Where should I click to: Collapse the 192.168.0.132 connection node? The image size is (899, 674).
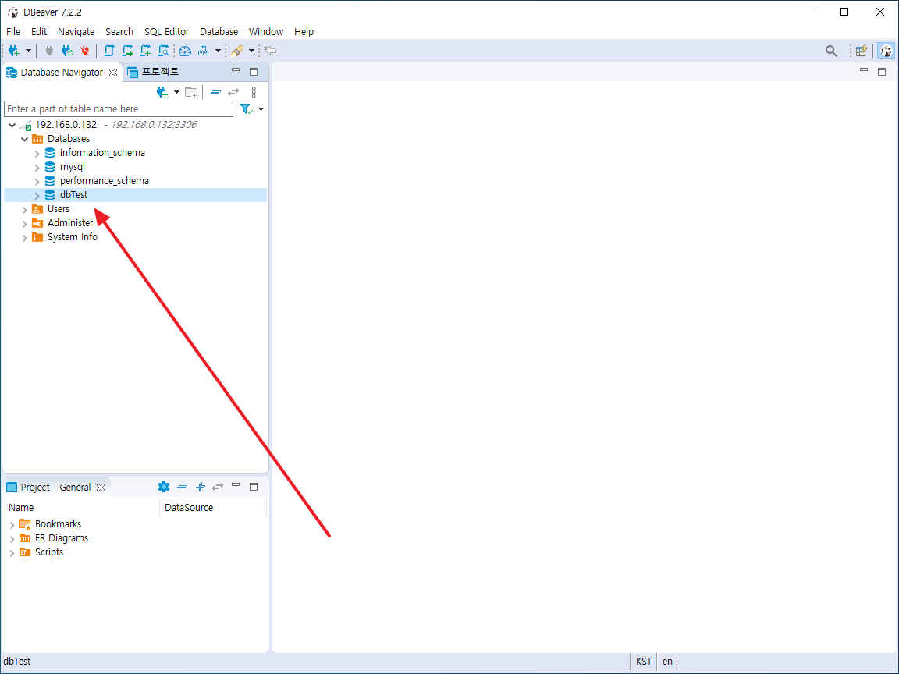click(12, 125)
